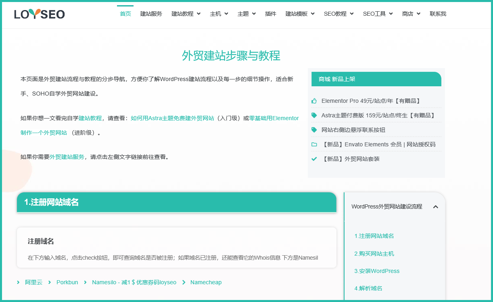Click thumbs-up icon beside Elementor Pro
The image size is (493, 302).
tap(314, 101)
